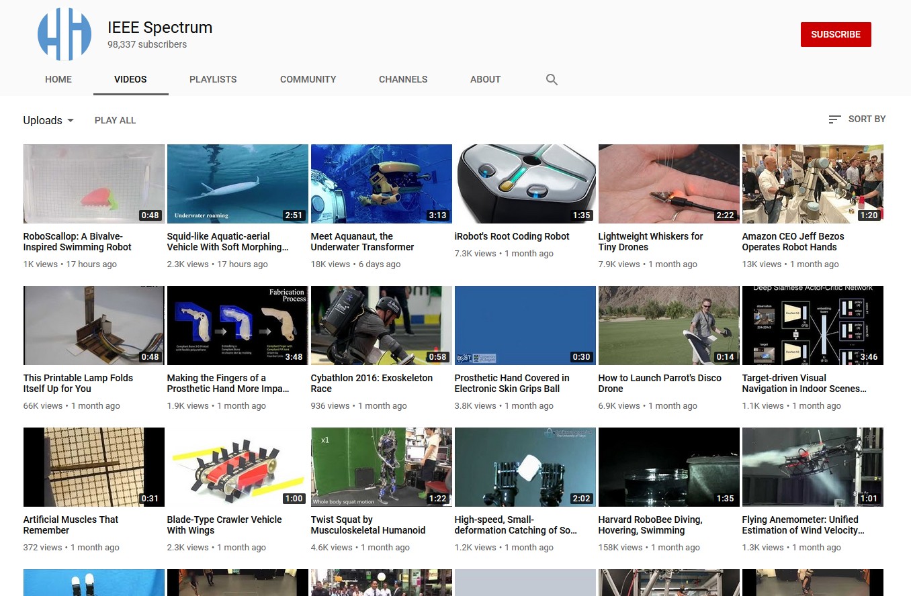Click PLAY ALL
The width and height of the screenshot is (911, 596).
[x=115, y=120]
